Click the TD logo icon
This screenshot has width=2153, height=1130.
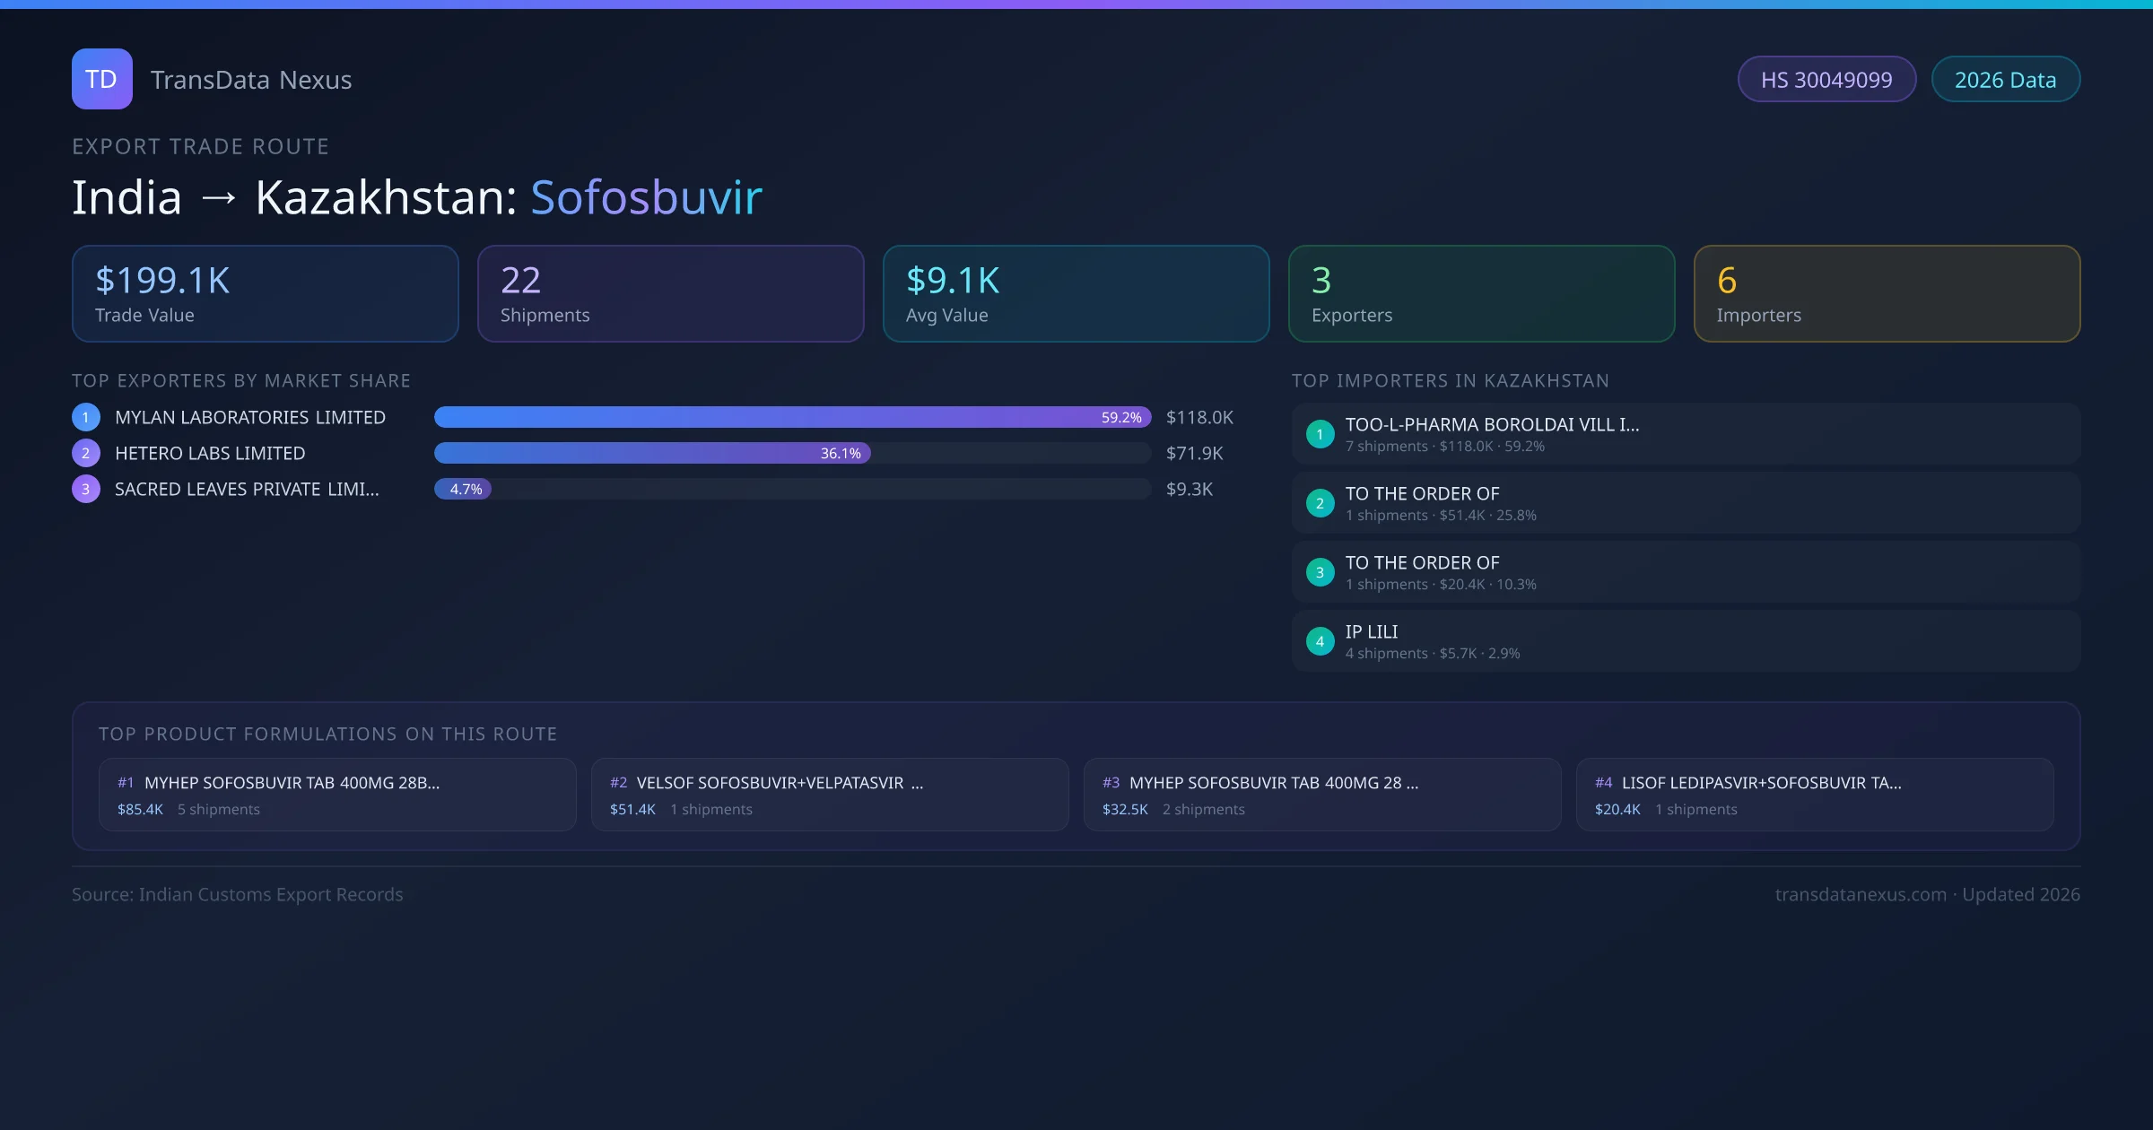[x=101, y=79]
